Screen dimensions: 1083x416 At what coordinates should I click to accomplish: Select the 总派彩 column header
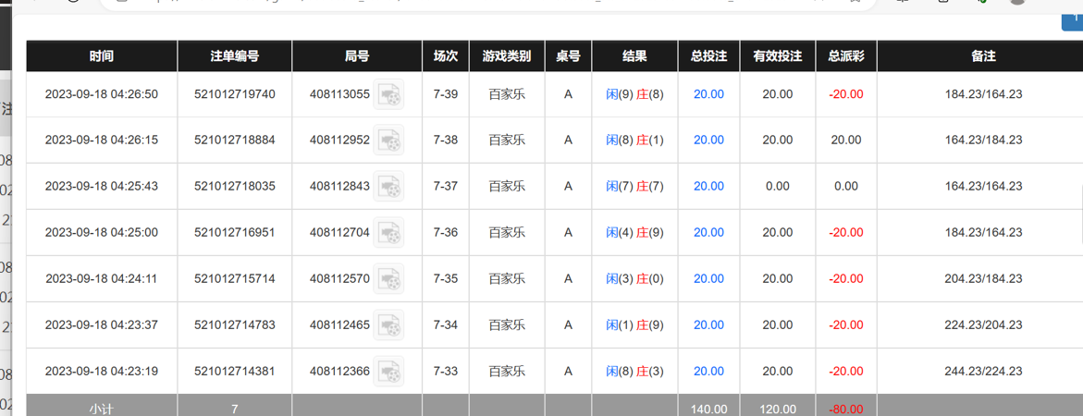point(845,56)
